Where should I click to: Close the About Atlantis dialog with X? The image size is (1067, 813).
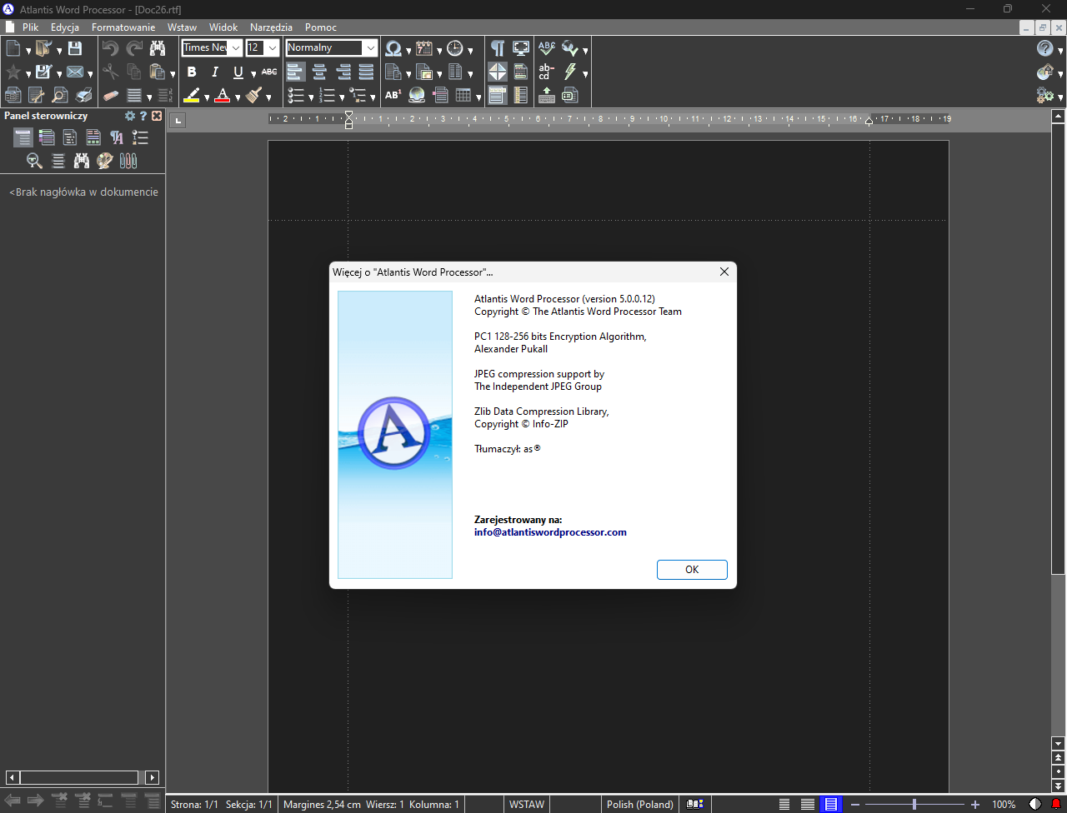tap(724, 272)
